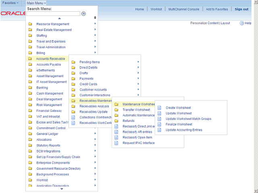
Task: Click folder icon beside Real Estate Management
Action: 30,30
